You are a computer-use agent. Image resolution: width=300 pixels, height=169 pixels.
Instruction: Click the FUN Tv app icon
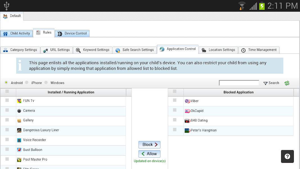(19, 101)
